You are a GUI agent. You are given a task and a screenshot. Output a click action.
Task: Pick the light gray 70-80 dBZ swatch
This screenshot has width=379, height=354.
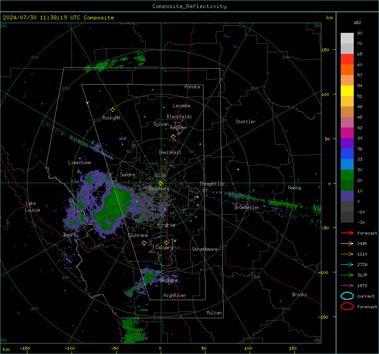click(347, 38)
